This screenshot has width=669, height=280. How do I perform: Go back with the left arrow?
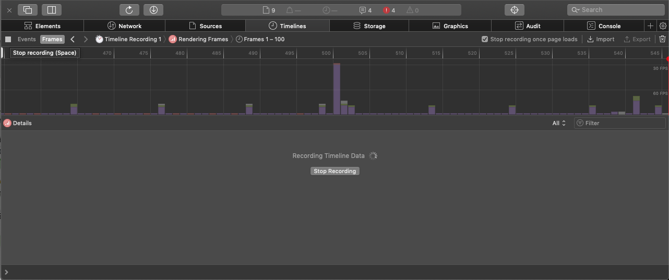click(x=73, y=39)
